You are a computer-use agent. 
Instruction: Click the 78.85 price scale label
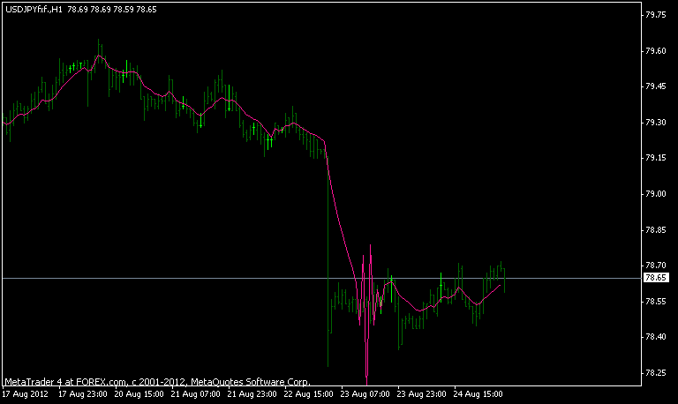pyautogui.click(x=655, y=229)
